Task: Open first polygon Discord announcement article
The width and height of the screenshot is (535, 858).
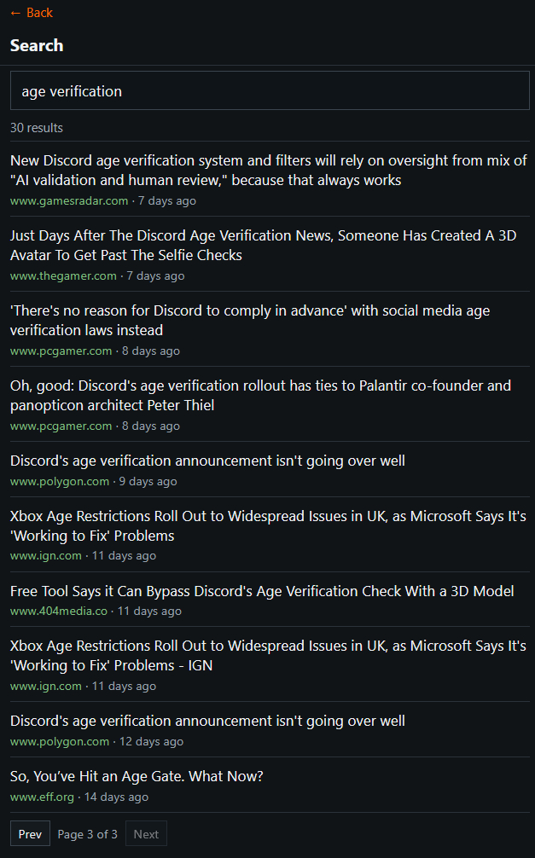Action: pyautogui.click(x=207, y=461)
